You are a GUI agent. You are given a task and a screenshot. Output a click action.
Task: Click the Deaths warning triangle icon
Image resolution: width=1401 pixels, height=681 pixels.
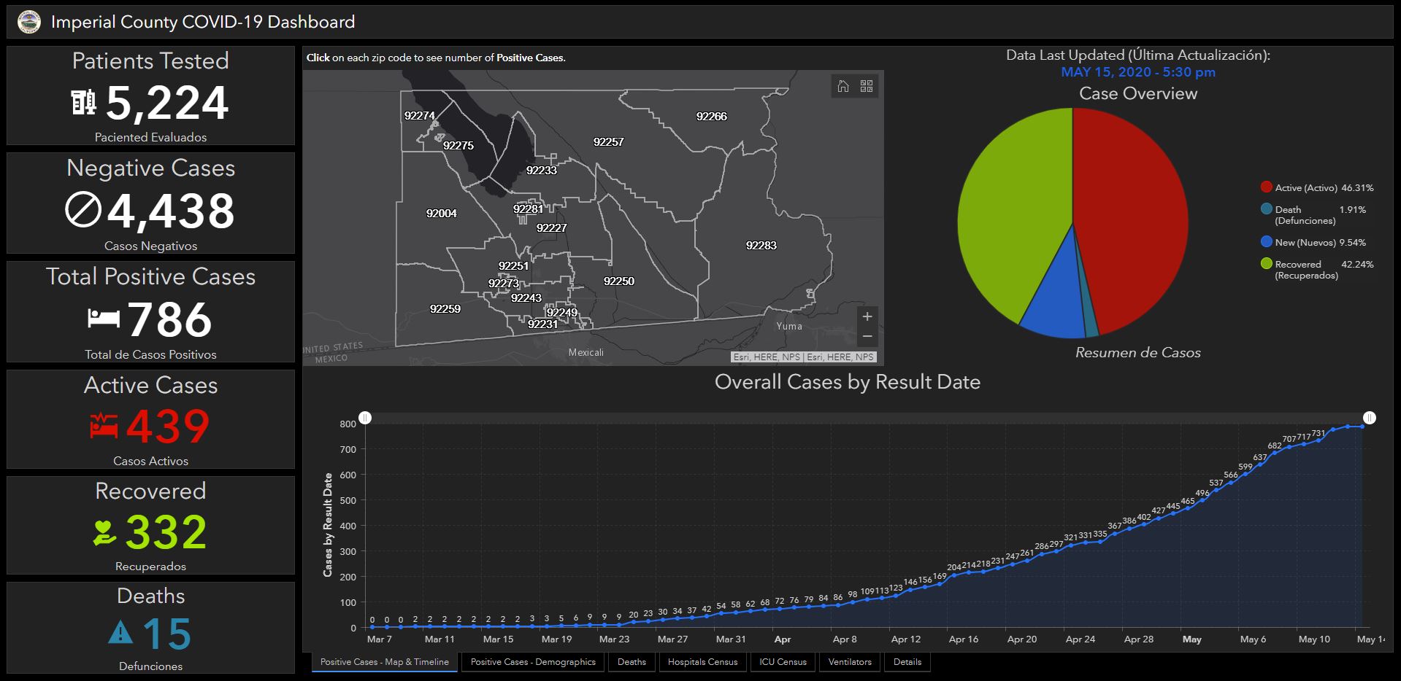[120, 631]
